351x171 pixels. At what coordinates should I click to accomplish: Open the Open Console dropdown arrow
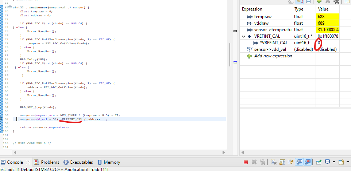pos(348,162)
